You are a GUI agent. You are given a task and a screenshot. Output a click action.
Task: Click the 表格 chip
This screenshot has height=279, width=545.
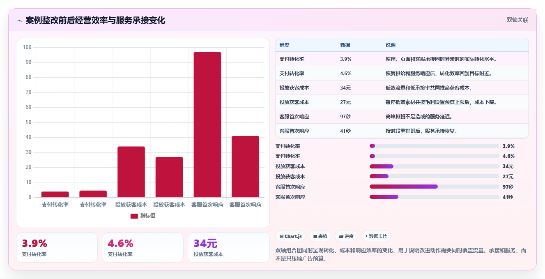tap(320, 236)
